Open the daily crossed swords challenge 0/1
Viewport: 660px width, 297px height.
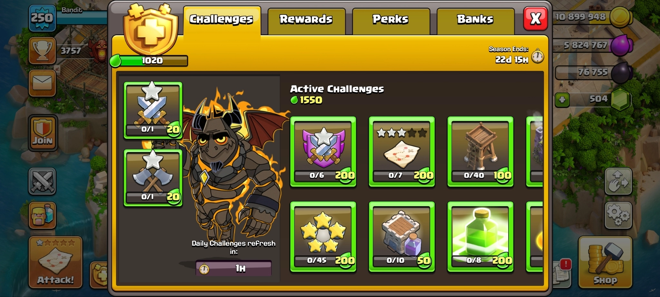tap(153, 110)
